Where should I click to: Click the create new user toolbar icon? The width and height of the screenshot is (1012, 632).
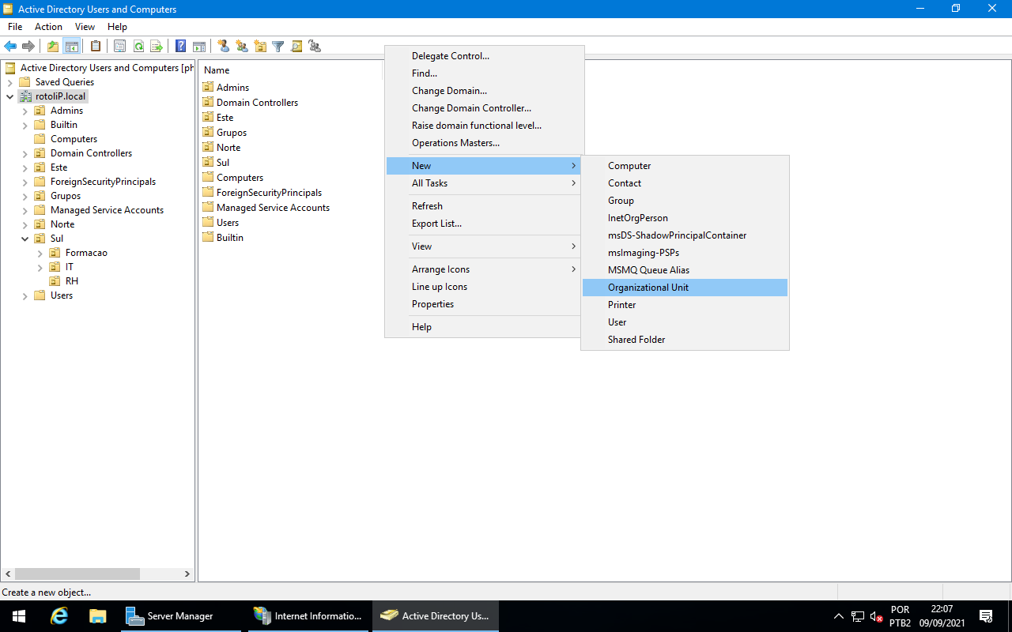224,47
